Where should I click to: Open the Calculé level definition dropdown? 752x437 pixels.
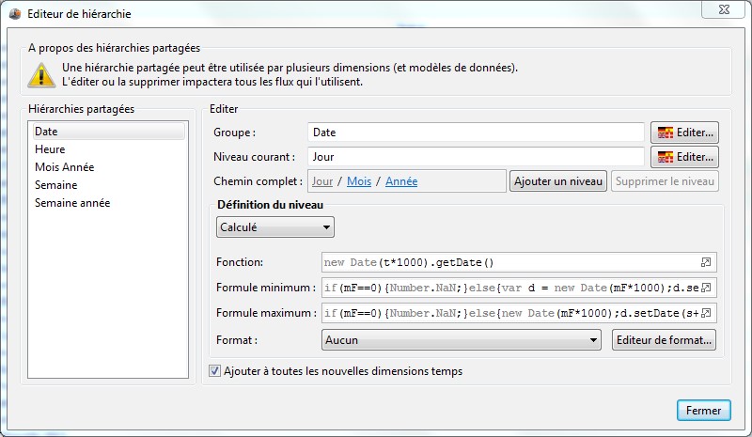point(274,226)
